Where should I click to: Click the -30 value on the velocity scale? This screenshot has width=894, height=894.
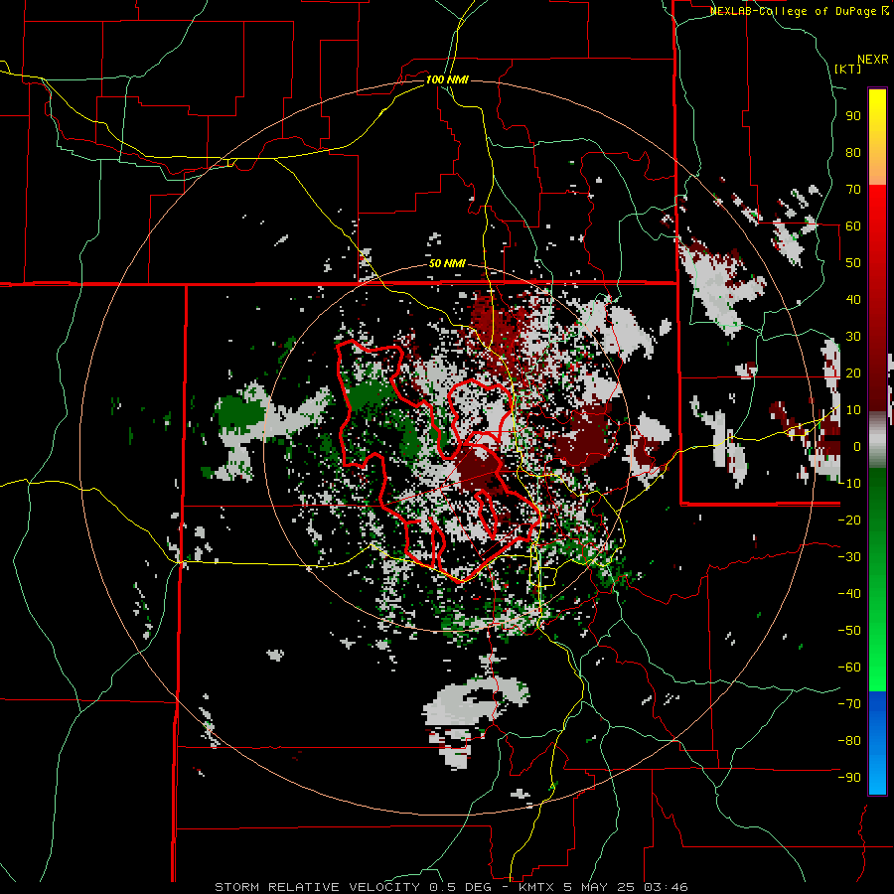click(x=849, y=557)
